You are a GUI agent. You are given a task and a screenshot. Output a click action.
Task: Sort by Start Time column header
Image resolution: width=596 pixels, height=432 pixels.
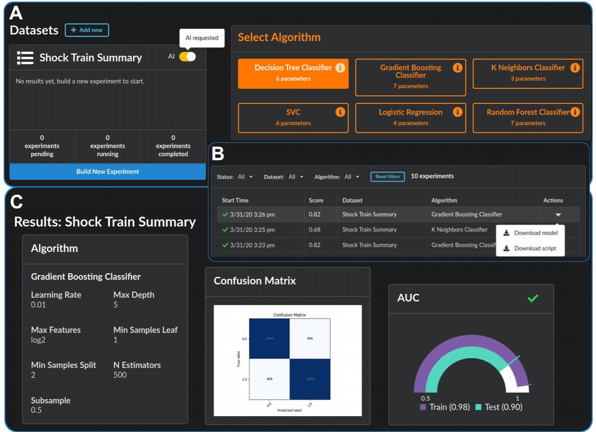coord(235,200)
